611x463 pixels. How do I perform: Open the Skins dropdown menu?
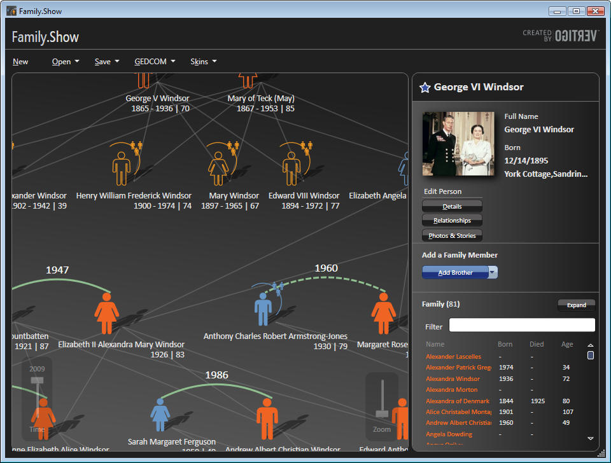click(x=204, y=62)
